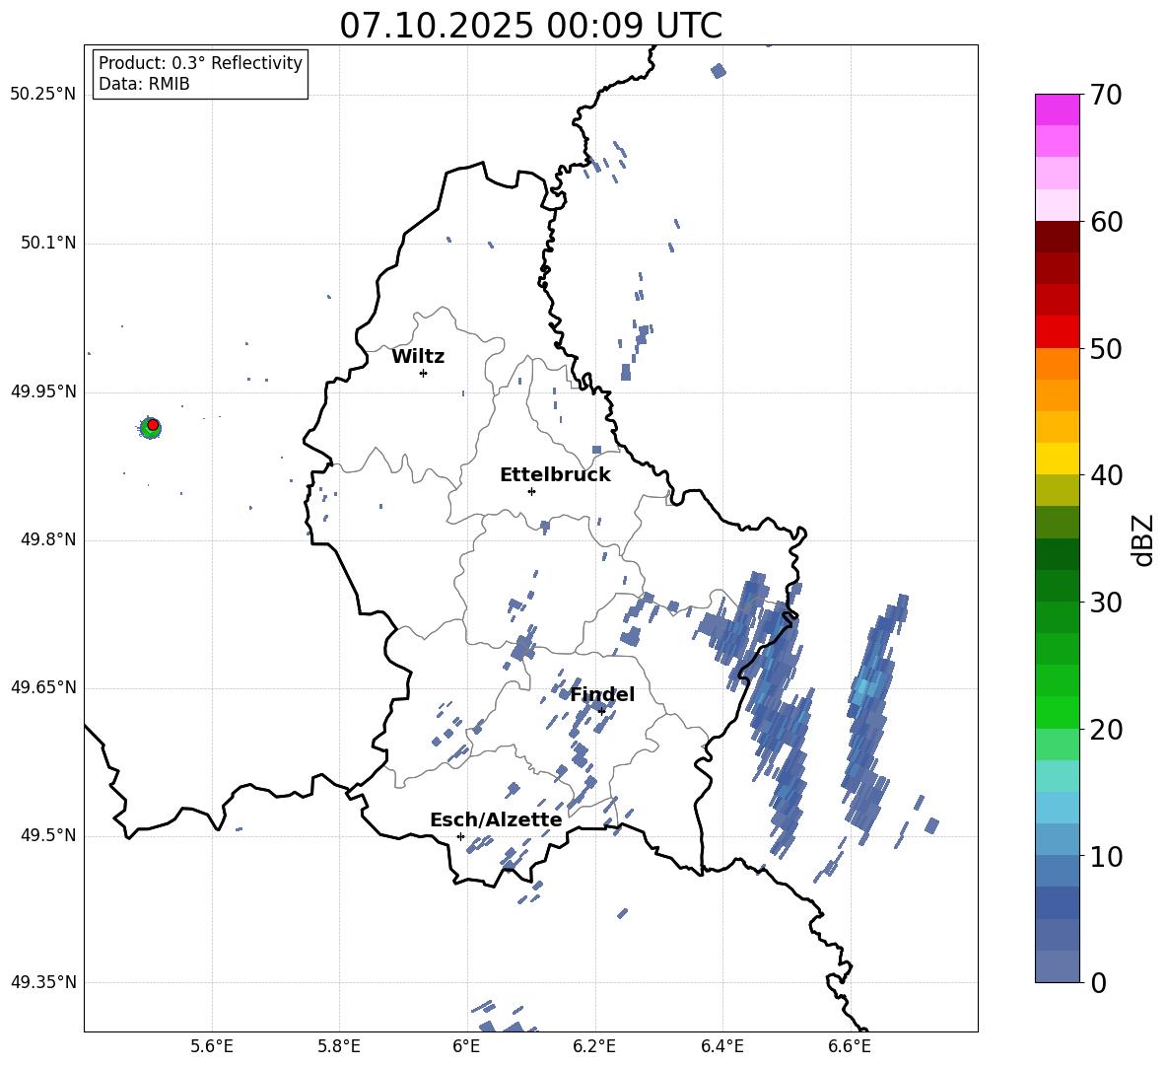The image size is (1167, 1066).
Task: Click the 60 tick on the colorbar
Action: (1106, 222)
